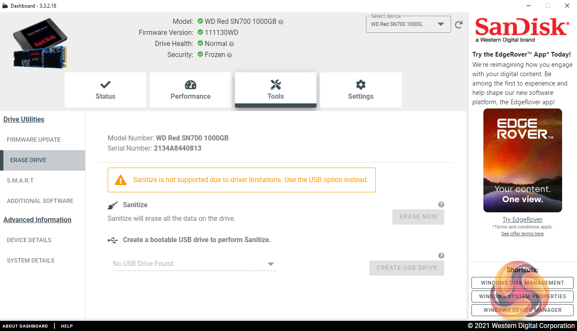Click Help link in footer

(x=67, y=326)
